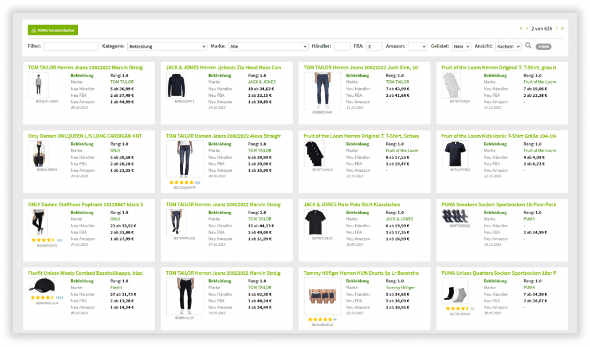Click the Kids Iconic T-shirt image
Screen dimensions: 590x347
(455, 154)
